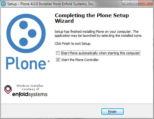Viewport: 154px width, 119px height.
Task: Uncheck Start the Plone Controller checkbox
Action: pos(58,60)
